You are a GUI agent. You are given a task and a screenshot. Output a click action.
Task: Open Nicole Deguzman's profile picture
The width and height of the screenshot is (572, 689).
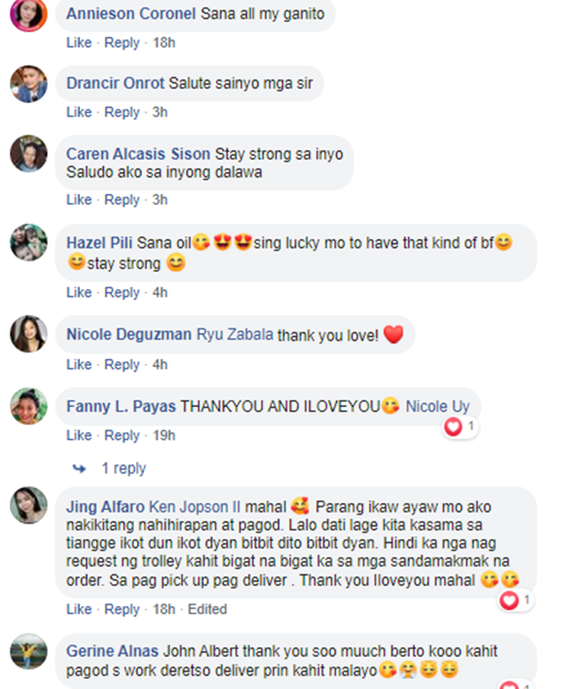tap(28, 334)
